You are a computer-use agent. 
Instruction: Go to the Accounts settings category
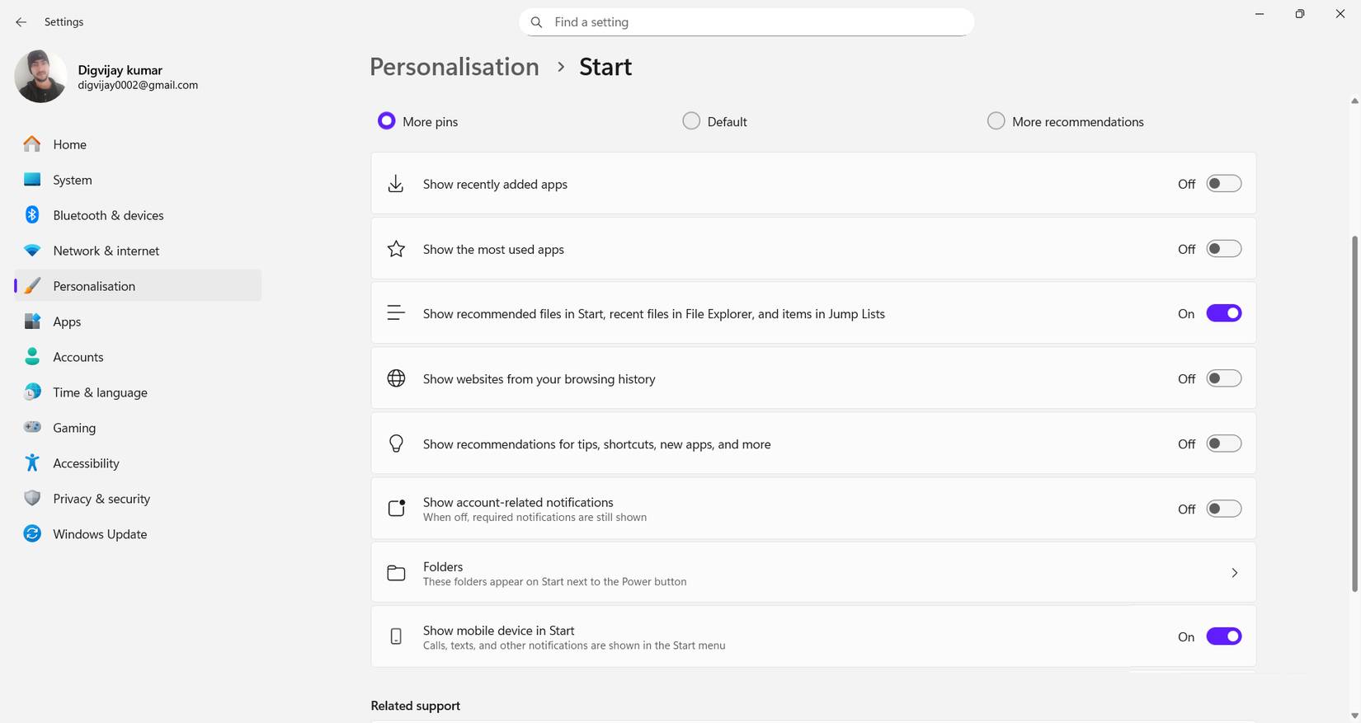78,357
